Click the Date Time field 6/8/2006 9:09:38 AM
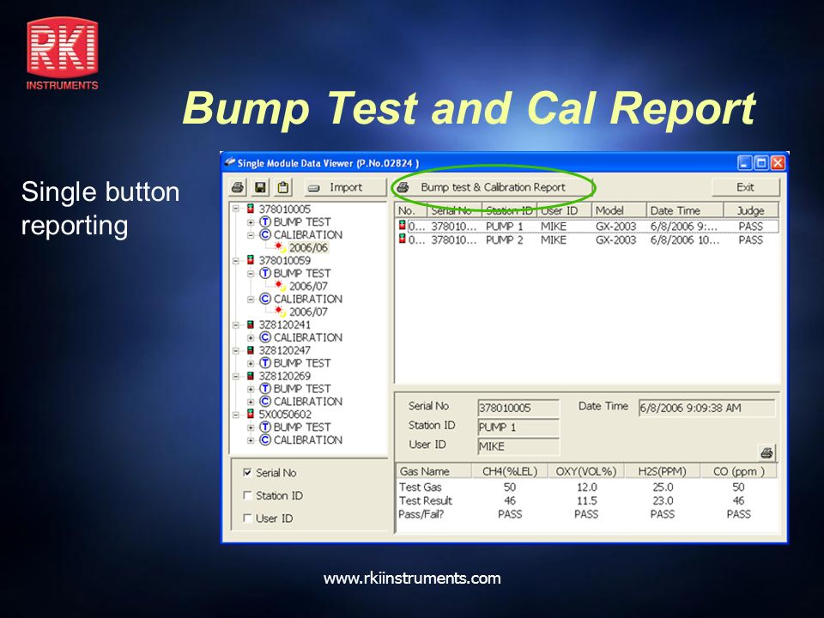824x618 pixels. [x=706, y=408]
